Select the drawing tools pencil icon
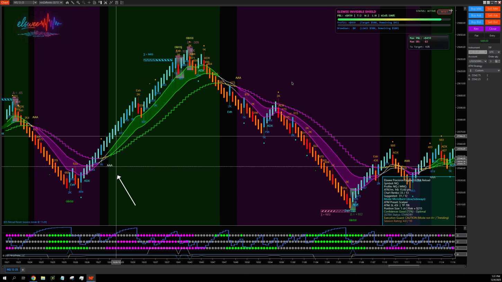The image size is (502, 282). [72, 2]
